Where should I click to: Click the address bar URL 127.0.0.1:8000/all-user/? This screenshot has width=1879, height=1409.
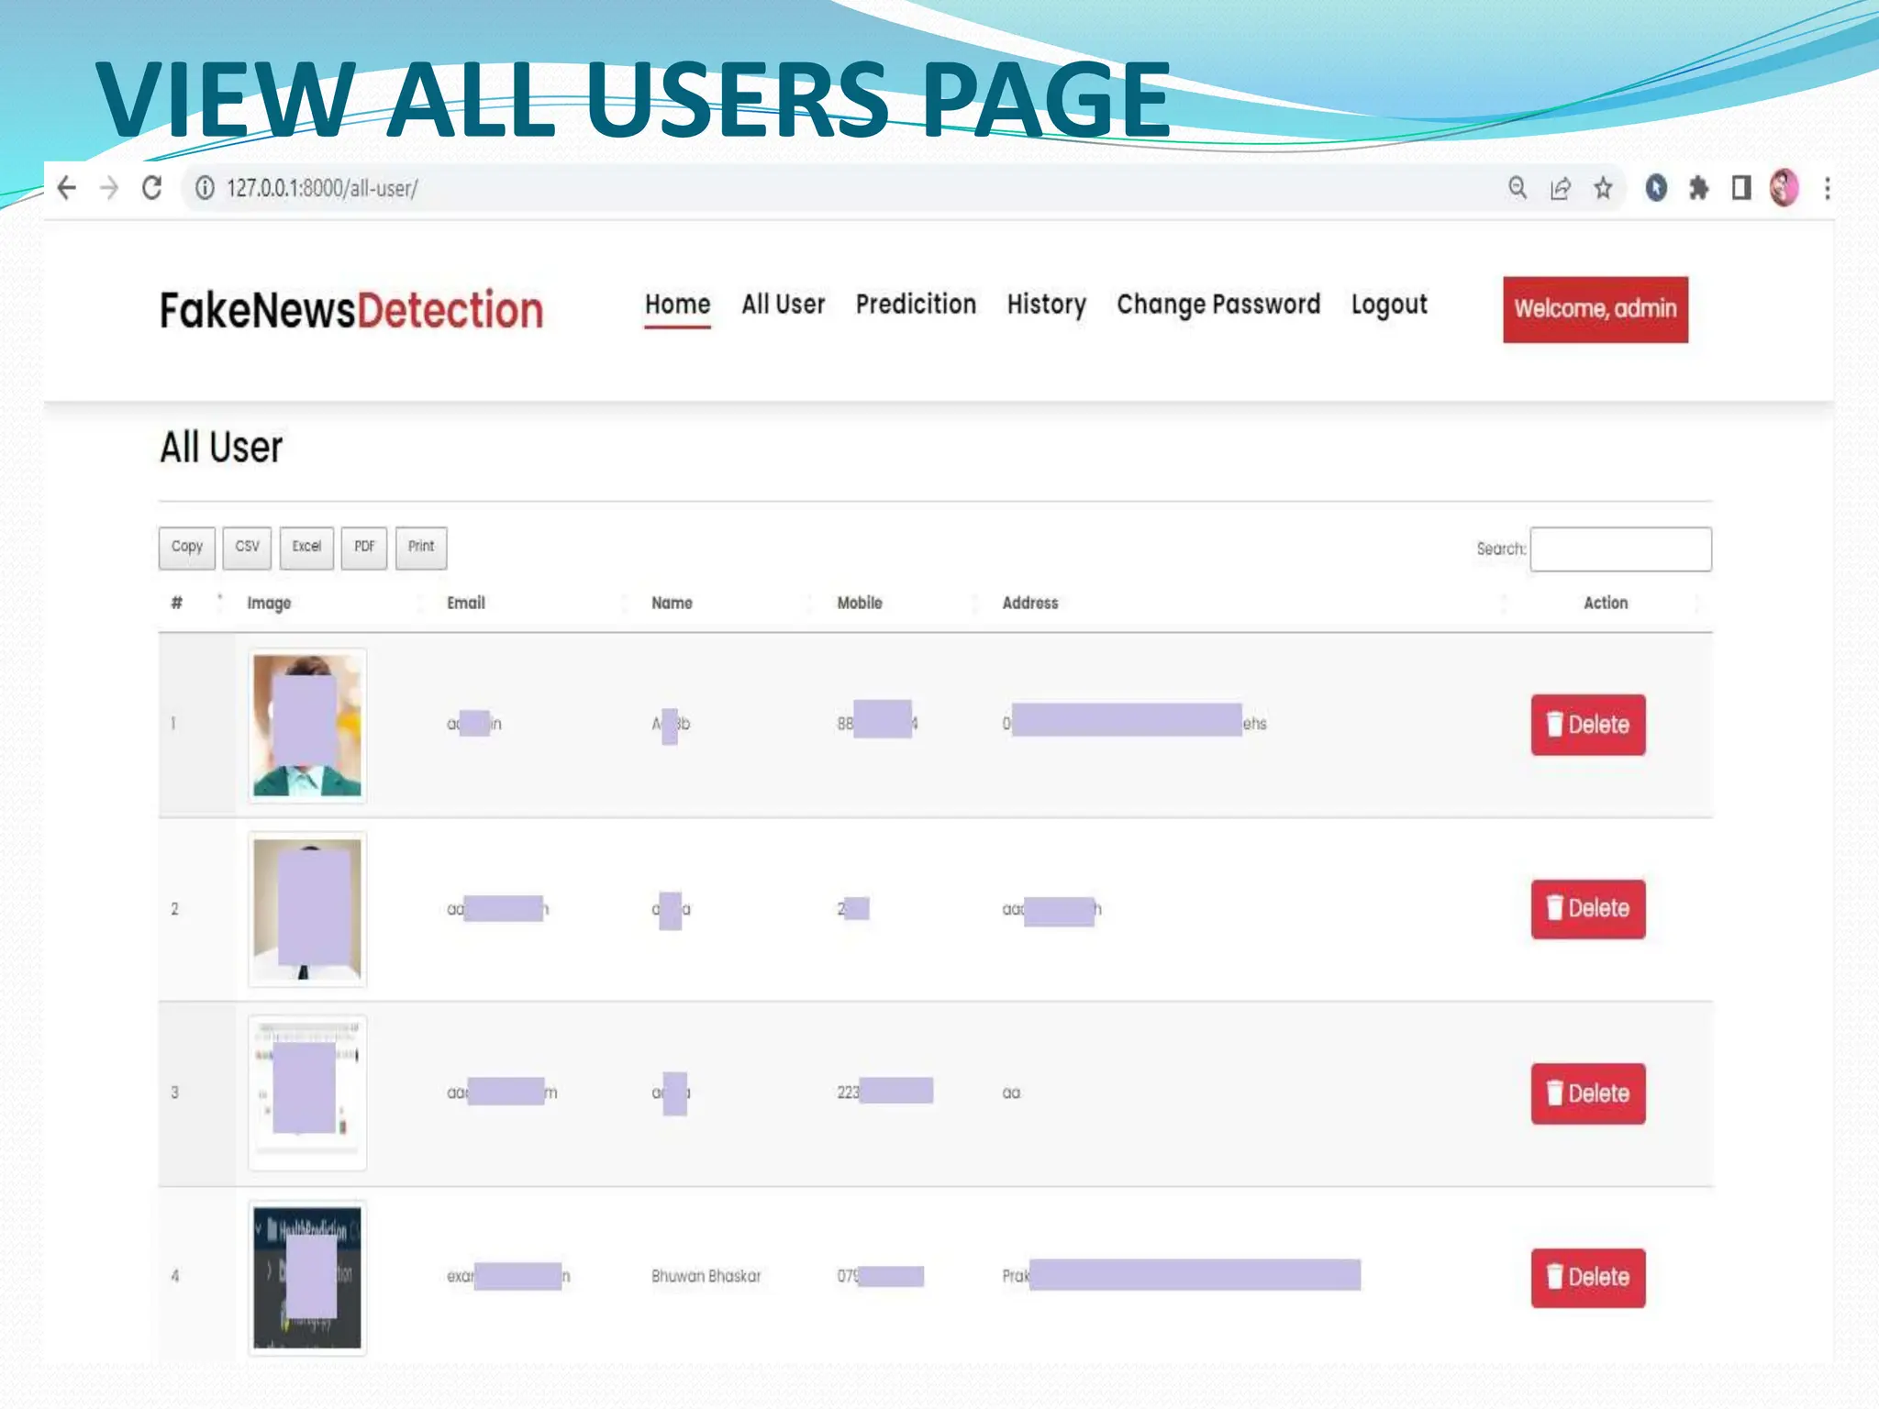[x=322, y=188]
